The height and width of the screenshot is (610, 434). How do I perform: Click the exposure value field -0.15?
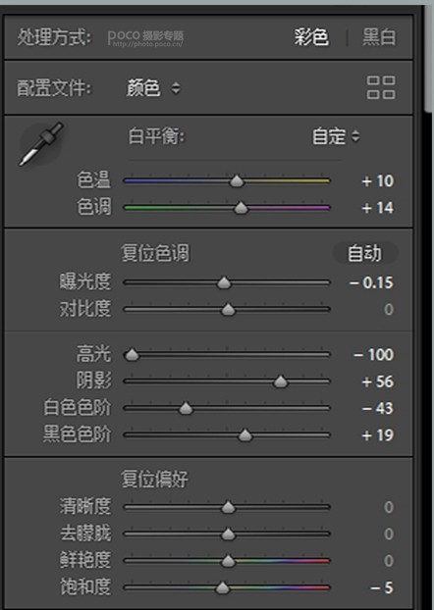click(x=371, y=282)
